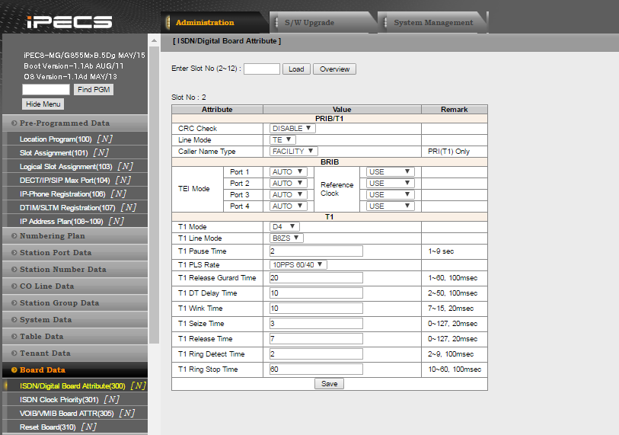Viewport: 619px width, 435px height.
Task: Click the [N] icon beside Slot Assignment(101)
Action: (x=101, y=152)
